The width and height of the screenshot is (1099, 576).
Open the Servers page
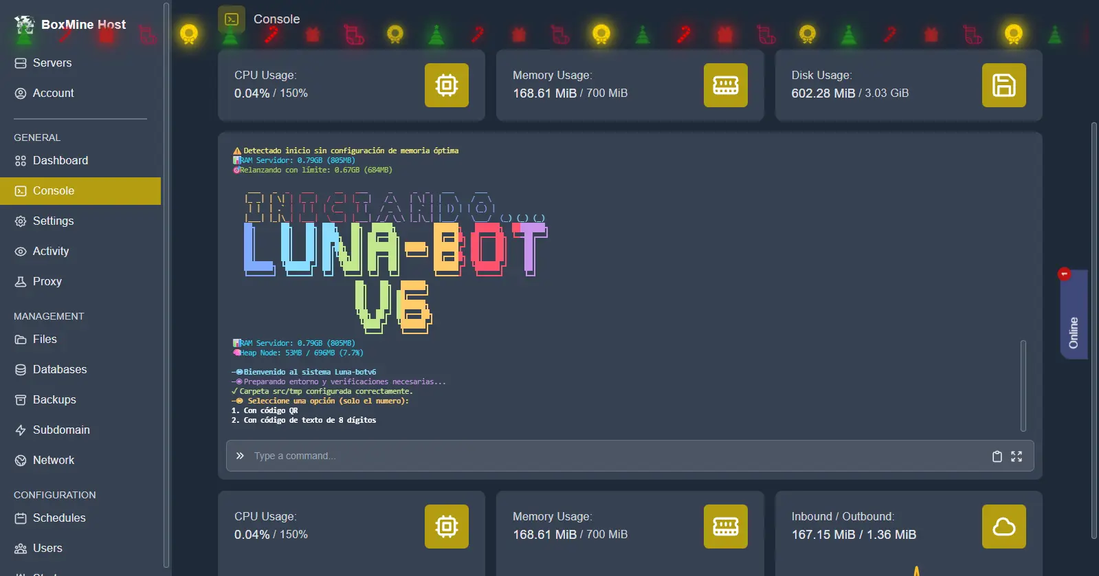click(x=80, y=63)
